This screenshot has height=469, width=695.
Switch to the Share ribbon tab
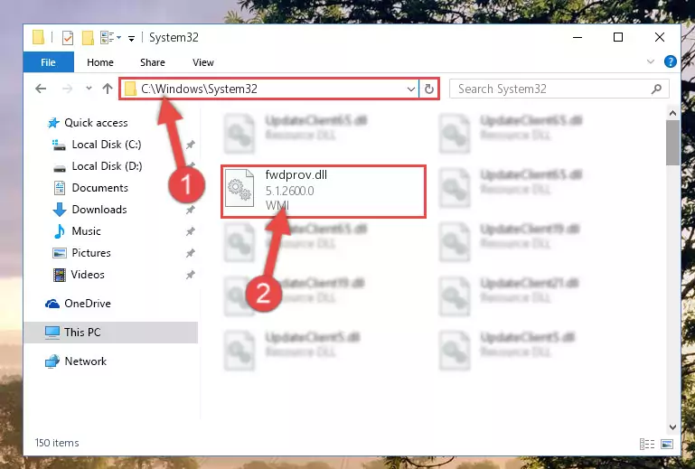153,62
